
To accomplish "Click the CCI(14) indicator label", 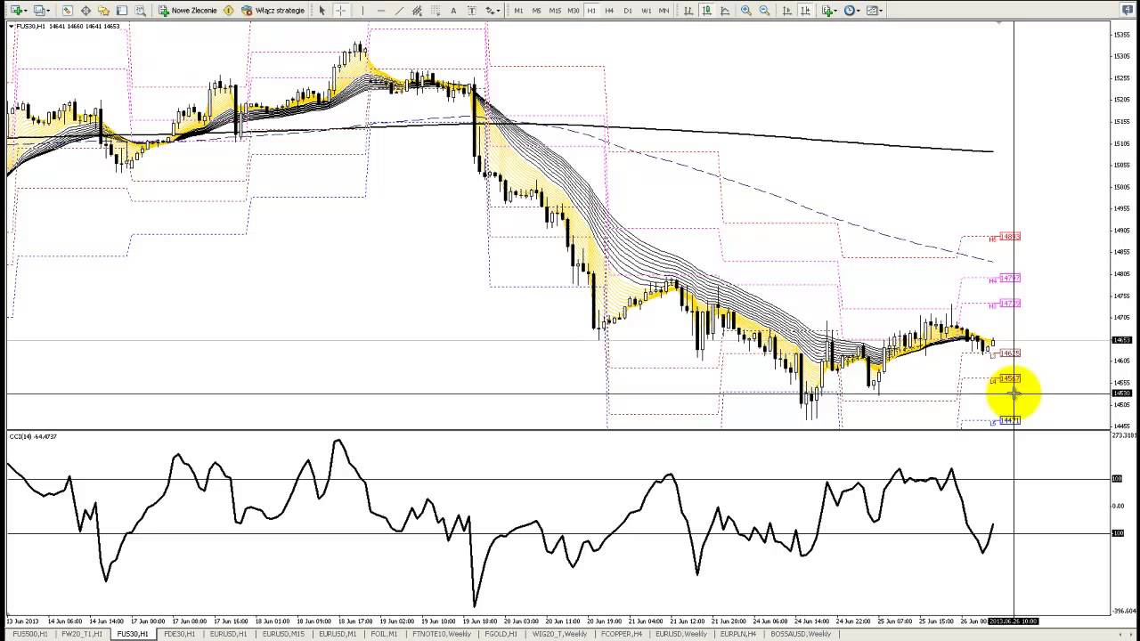I will point(33,436).
